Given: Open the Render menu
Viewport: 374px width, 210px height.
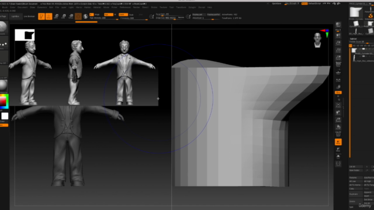Looking at the screenshot, I should pyautogui.click(x=136, y=8).
